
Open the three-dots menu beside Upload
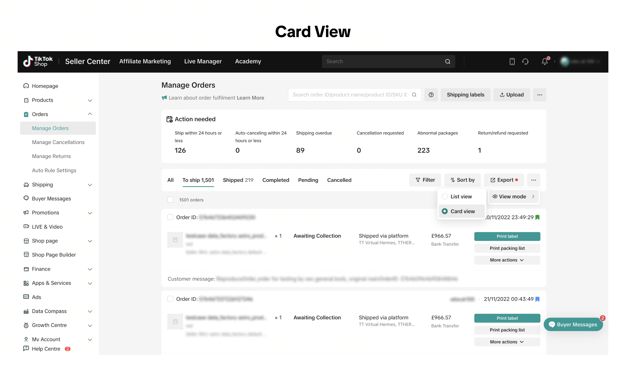(539, 95)
